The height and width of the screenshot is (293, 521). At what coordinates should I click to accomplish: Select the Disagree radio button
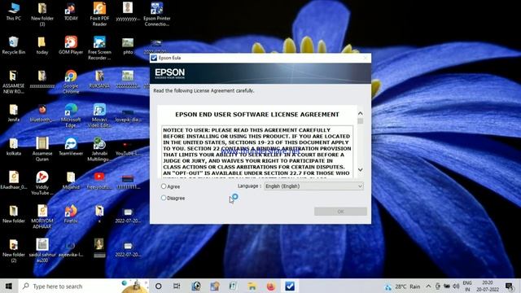164,198
